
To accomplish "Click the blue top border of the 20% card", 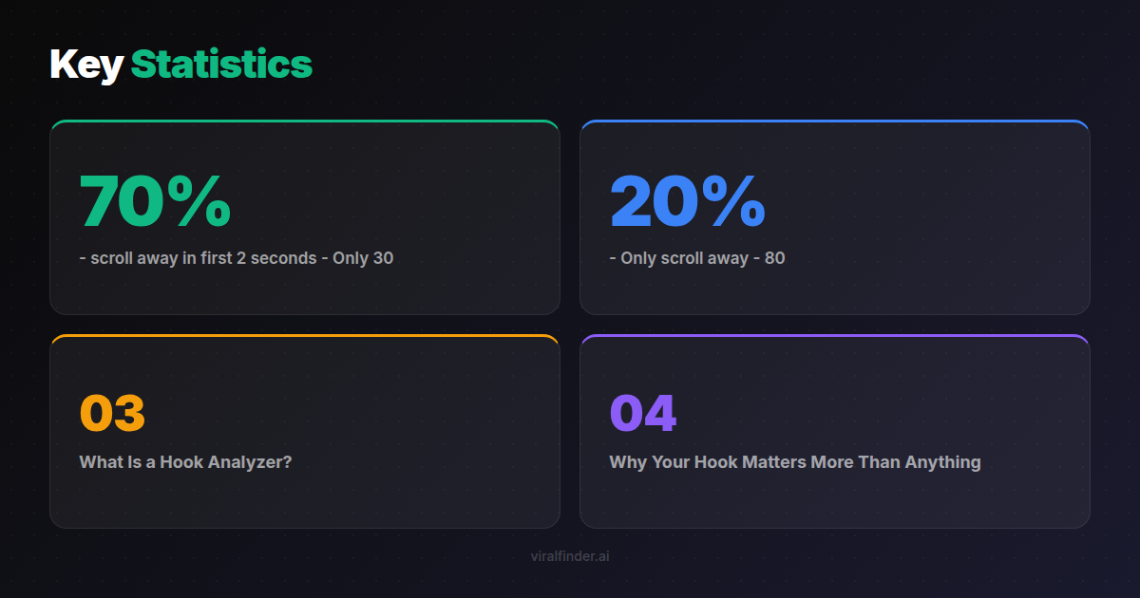I will 834,121.
